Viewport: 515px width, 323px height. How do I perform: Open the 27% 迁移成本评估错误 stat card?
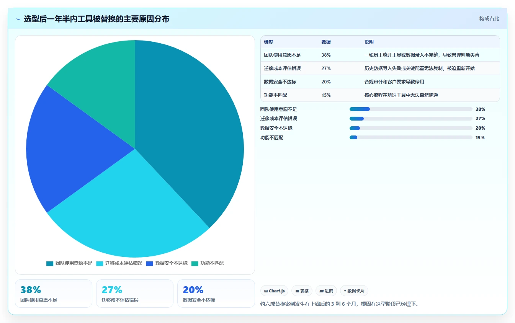(x=135, y=294)
